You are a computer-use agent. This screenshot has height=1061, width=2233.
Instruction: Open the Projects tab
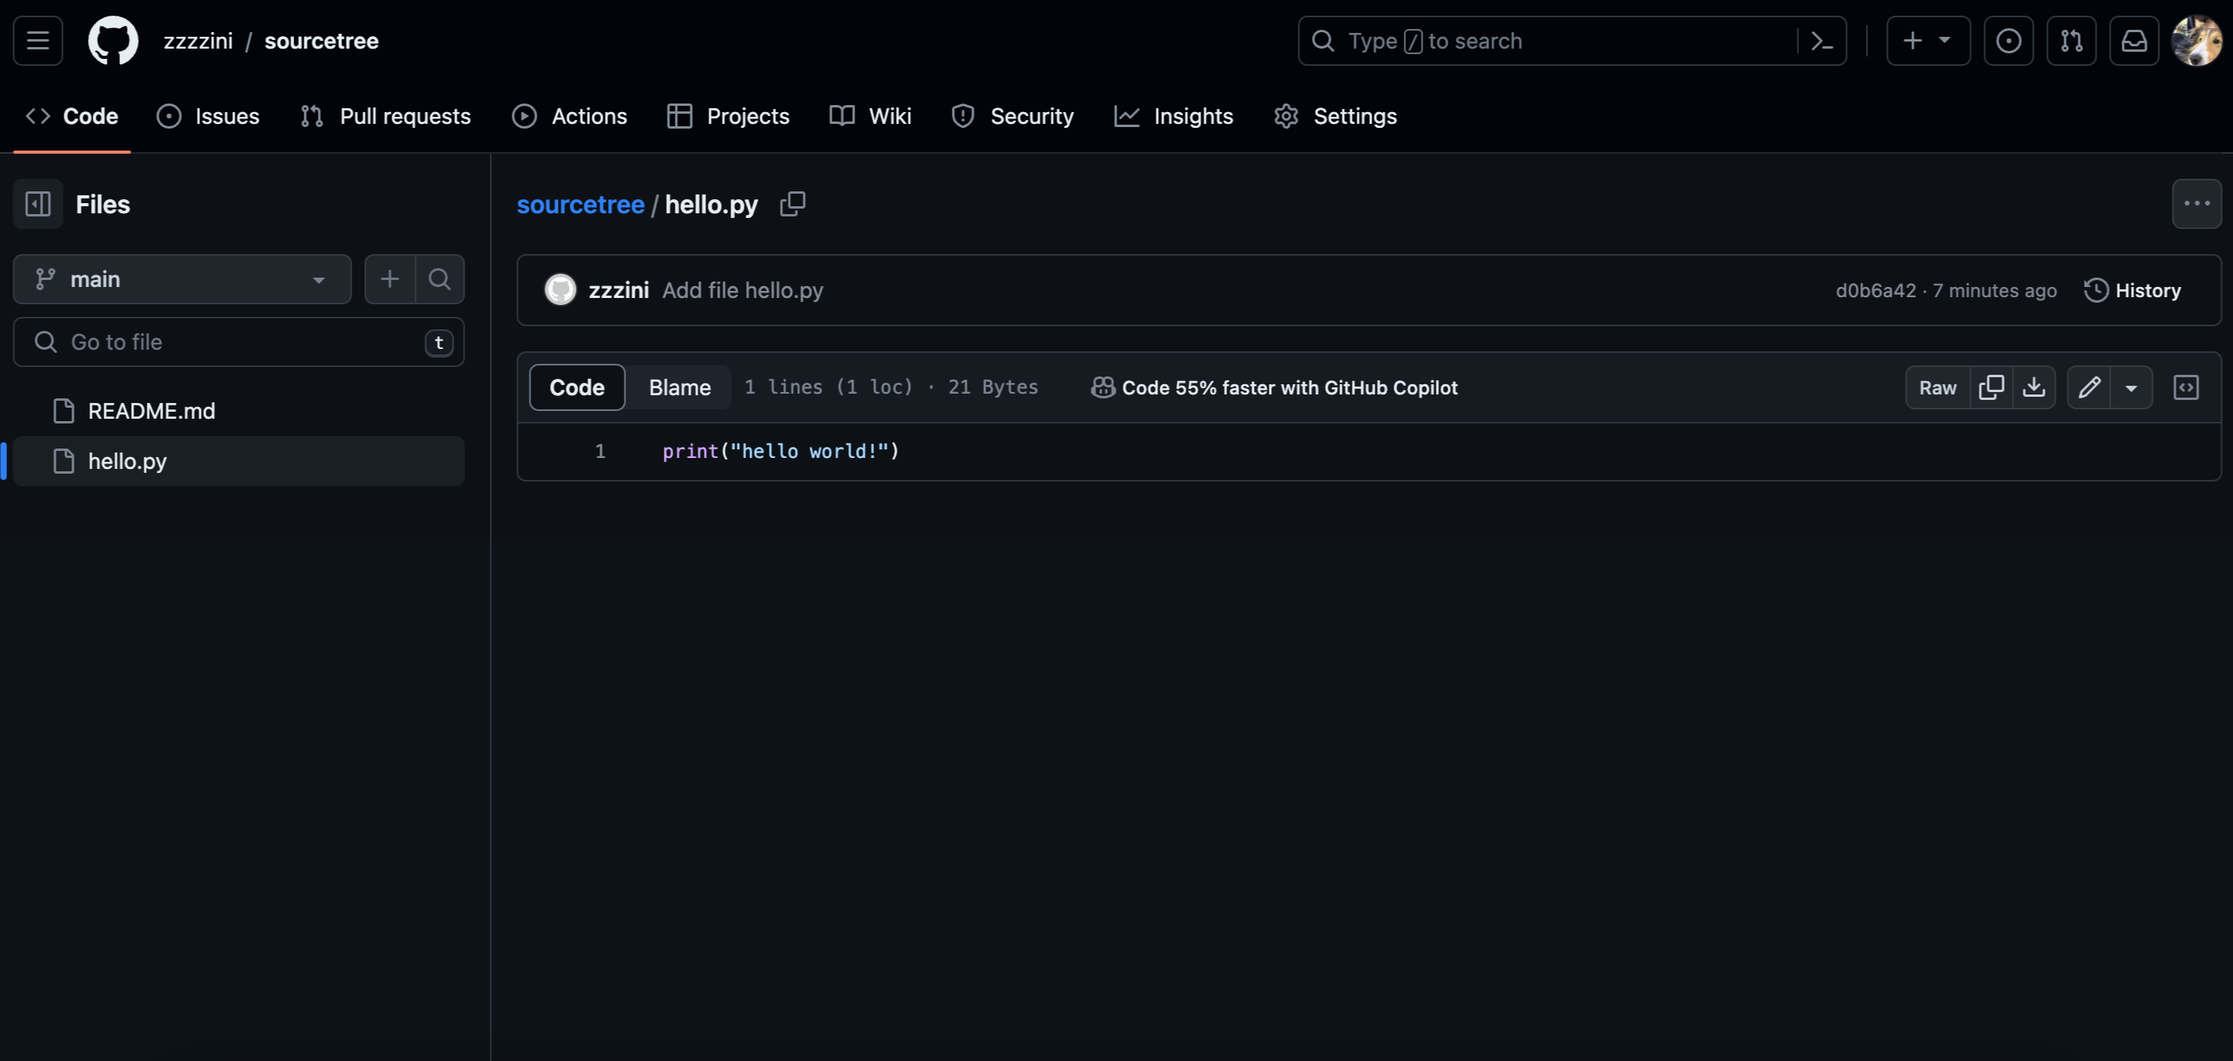728,116
